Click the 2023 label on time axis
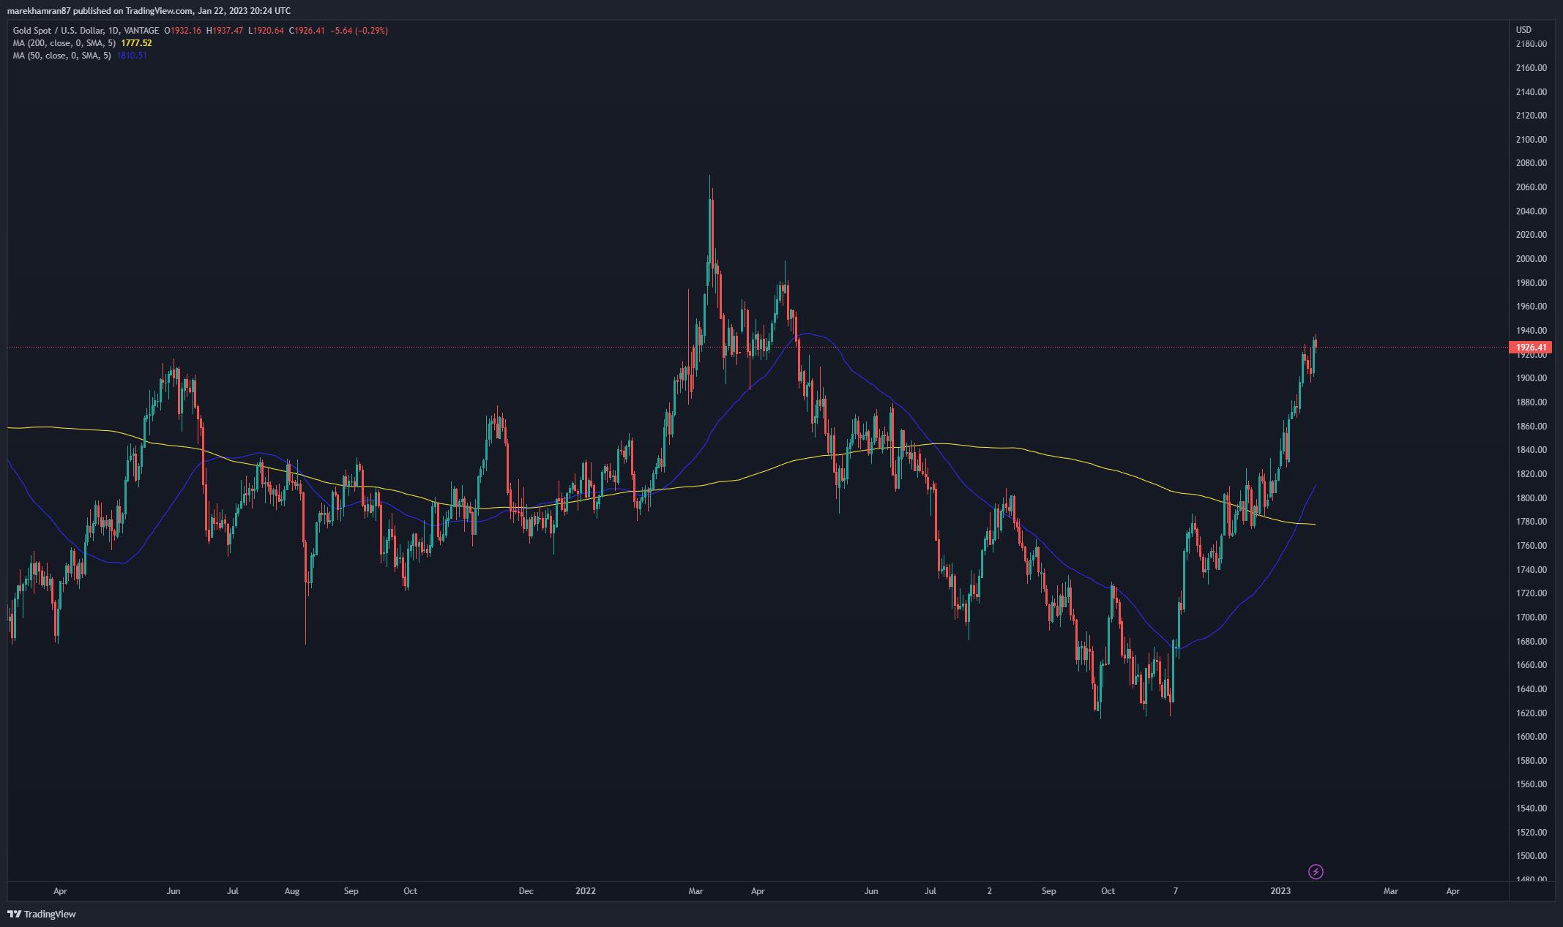This screenshot has height=927, width=1563. pyautogui.click(x=1280, y=891)
